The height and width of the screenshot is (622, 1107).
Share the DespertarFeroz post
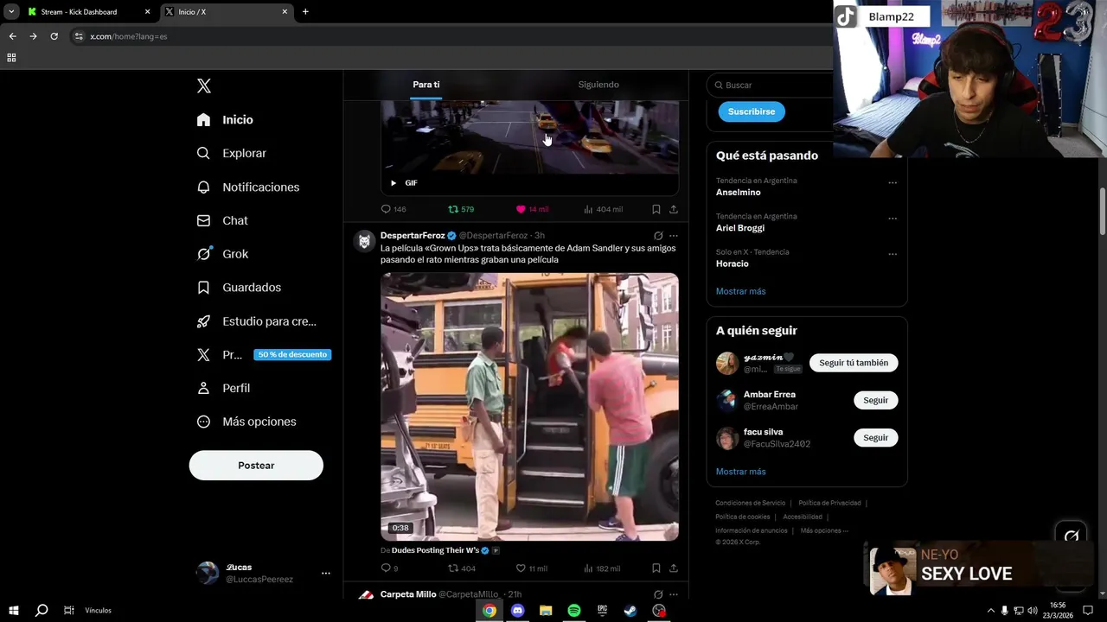click(674, 568)
